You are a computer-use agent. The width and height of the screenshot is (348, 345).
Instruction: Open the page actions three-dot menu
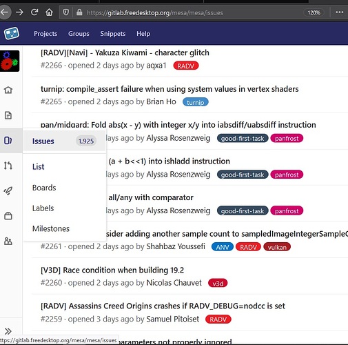click(x=339, y=12)
